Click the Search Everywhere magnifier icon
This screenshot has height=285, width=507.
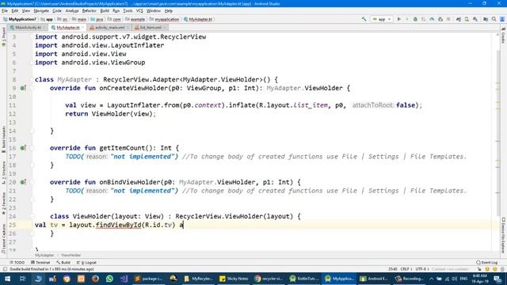pyautogui.click(x=494, y=19)
